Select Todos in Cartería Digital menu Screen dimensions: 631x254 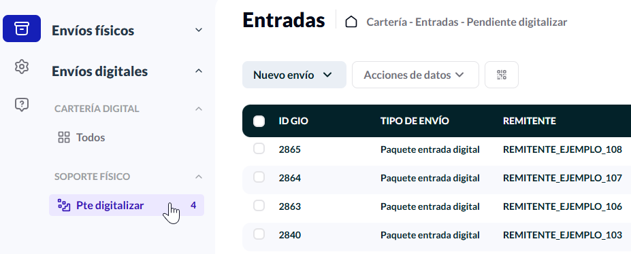coord(91,137)
